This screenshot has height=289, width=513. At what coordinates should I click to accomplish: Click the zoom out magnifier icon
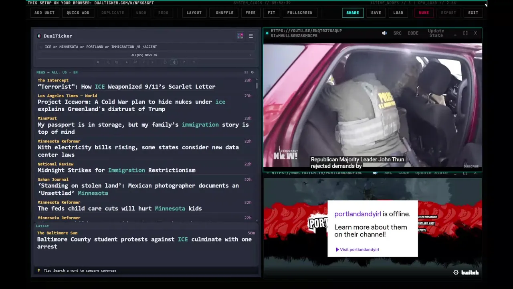point(108,62)
